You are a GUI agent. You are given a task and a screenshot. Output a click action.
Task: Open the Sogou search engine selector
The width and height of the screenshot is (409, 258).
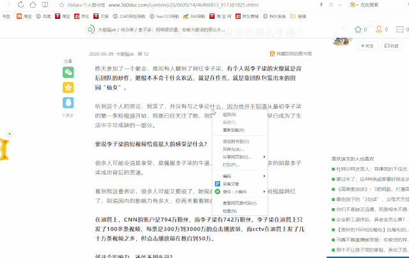(354, 4)
